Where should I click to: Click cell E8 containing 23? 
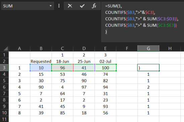pos(105,100)
